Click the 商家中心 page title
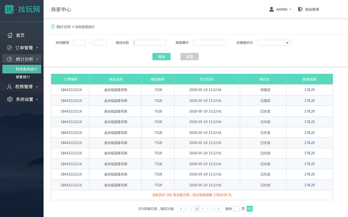Viewport: 348px width, 217px height. [x=61, y=9]
